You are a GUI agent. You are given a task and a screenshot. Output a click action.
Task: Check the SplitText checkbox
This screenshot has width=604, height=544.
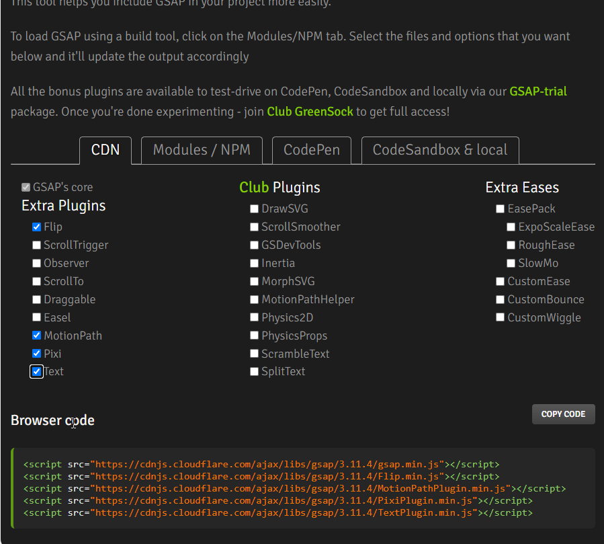[254, 372]
